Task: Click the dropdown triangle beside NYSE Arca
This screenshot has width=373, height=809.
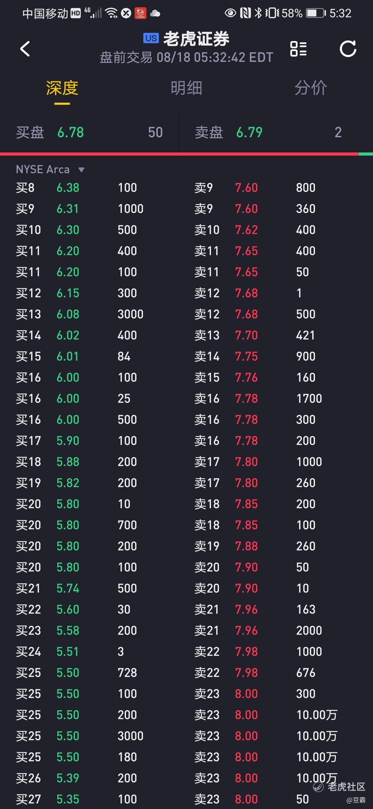Action: click(82, 170)
